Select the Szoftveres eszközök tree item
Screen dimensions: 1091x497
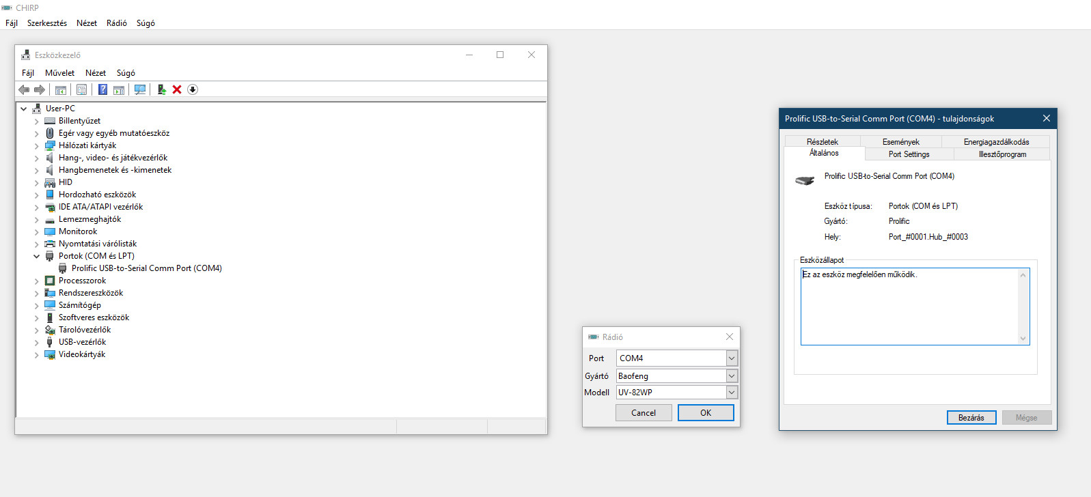pyautogui.click(x=94, y=317)
